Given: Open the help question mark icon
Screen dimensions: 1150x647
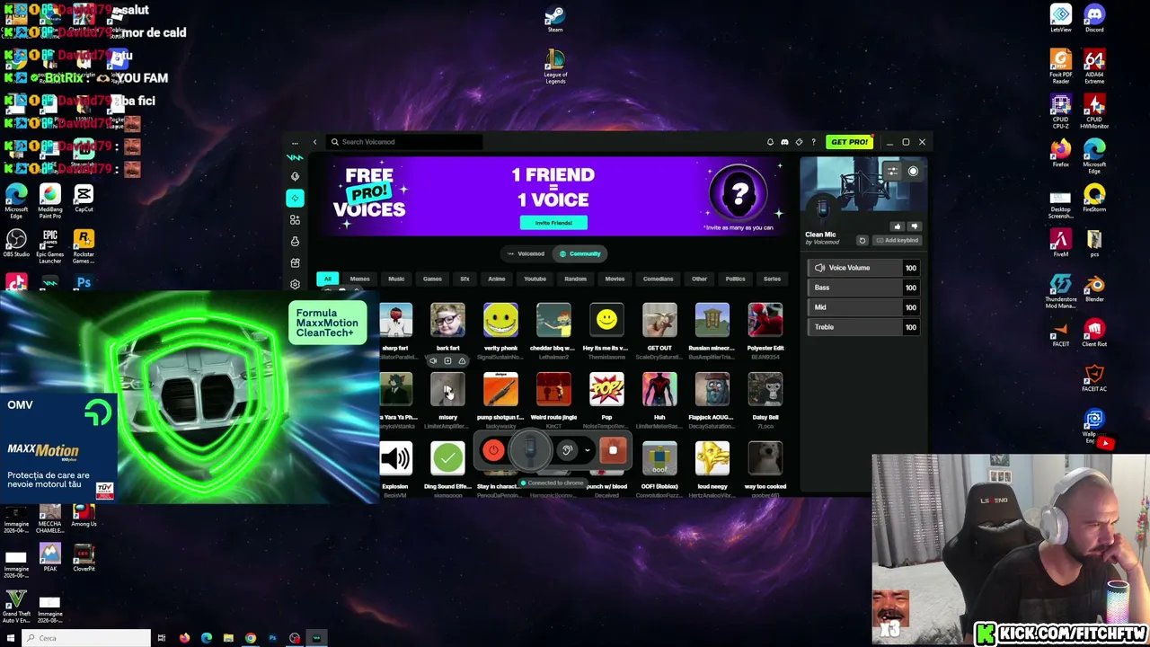Looking at the screenshot, I should [x=813, y=142].
